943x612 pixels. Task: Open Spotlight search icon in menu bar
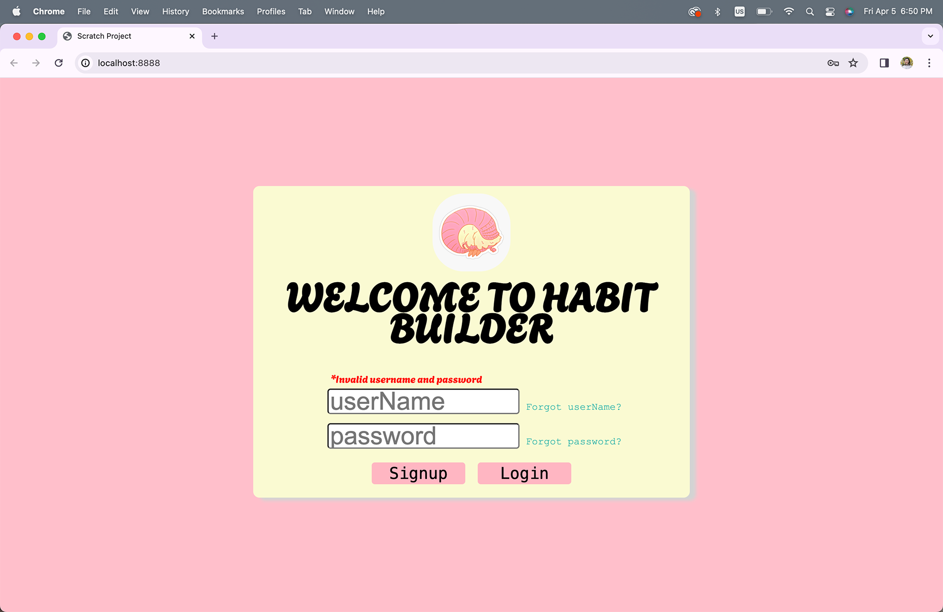point(810,12)
